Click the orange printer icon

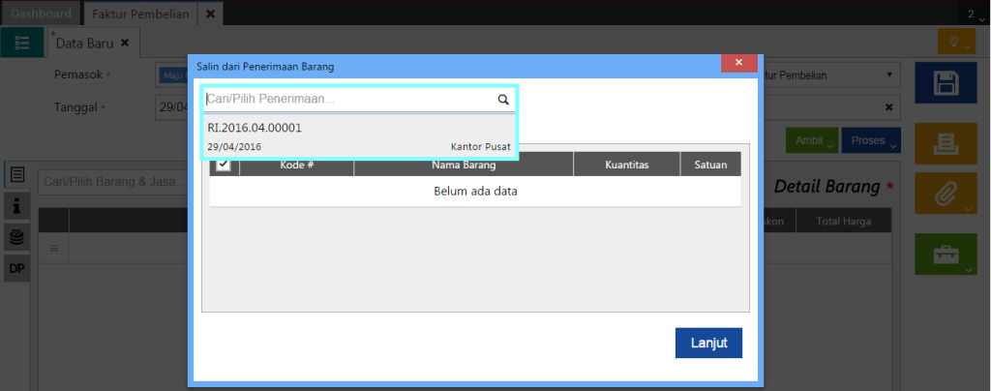pos(944,144)
